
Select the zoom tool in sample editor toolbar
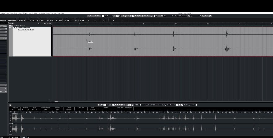pyautogui.click(x=117, y=105)
